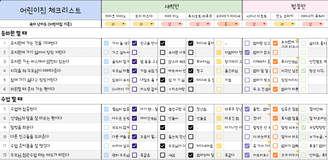This screenshot has height=160, width=328.
Task: Click the 안들음 comment cell
Action: 205,118
